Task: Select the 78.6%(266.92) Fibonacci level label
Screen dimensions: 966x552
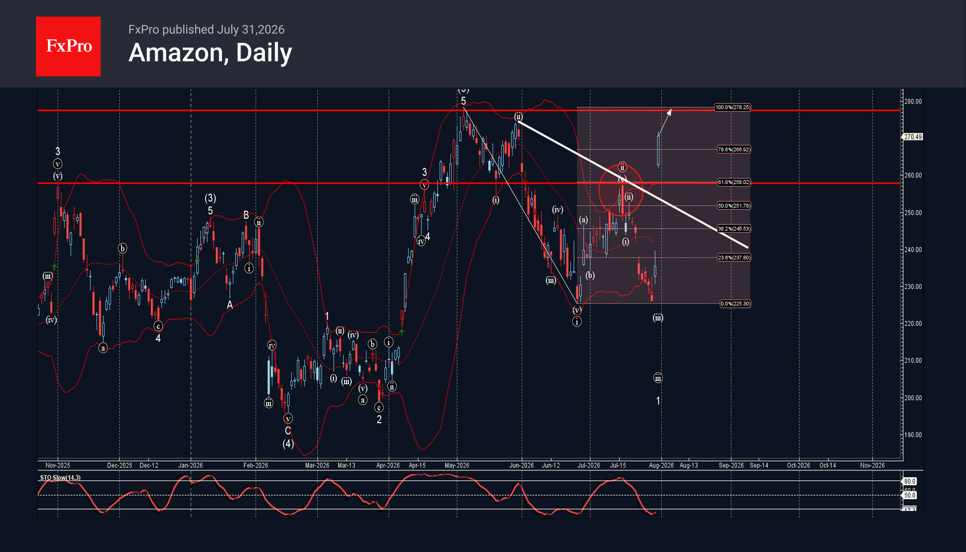Action: (x=734, y=150)
